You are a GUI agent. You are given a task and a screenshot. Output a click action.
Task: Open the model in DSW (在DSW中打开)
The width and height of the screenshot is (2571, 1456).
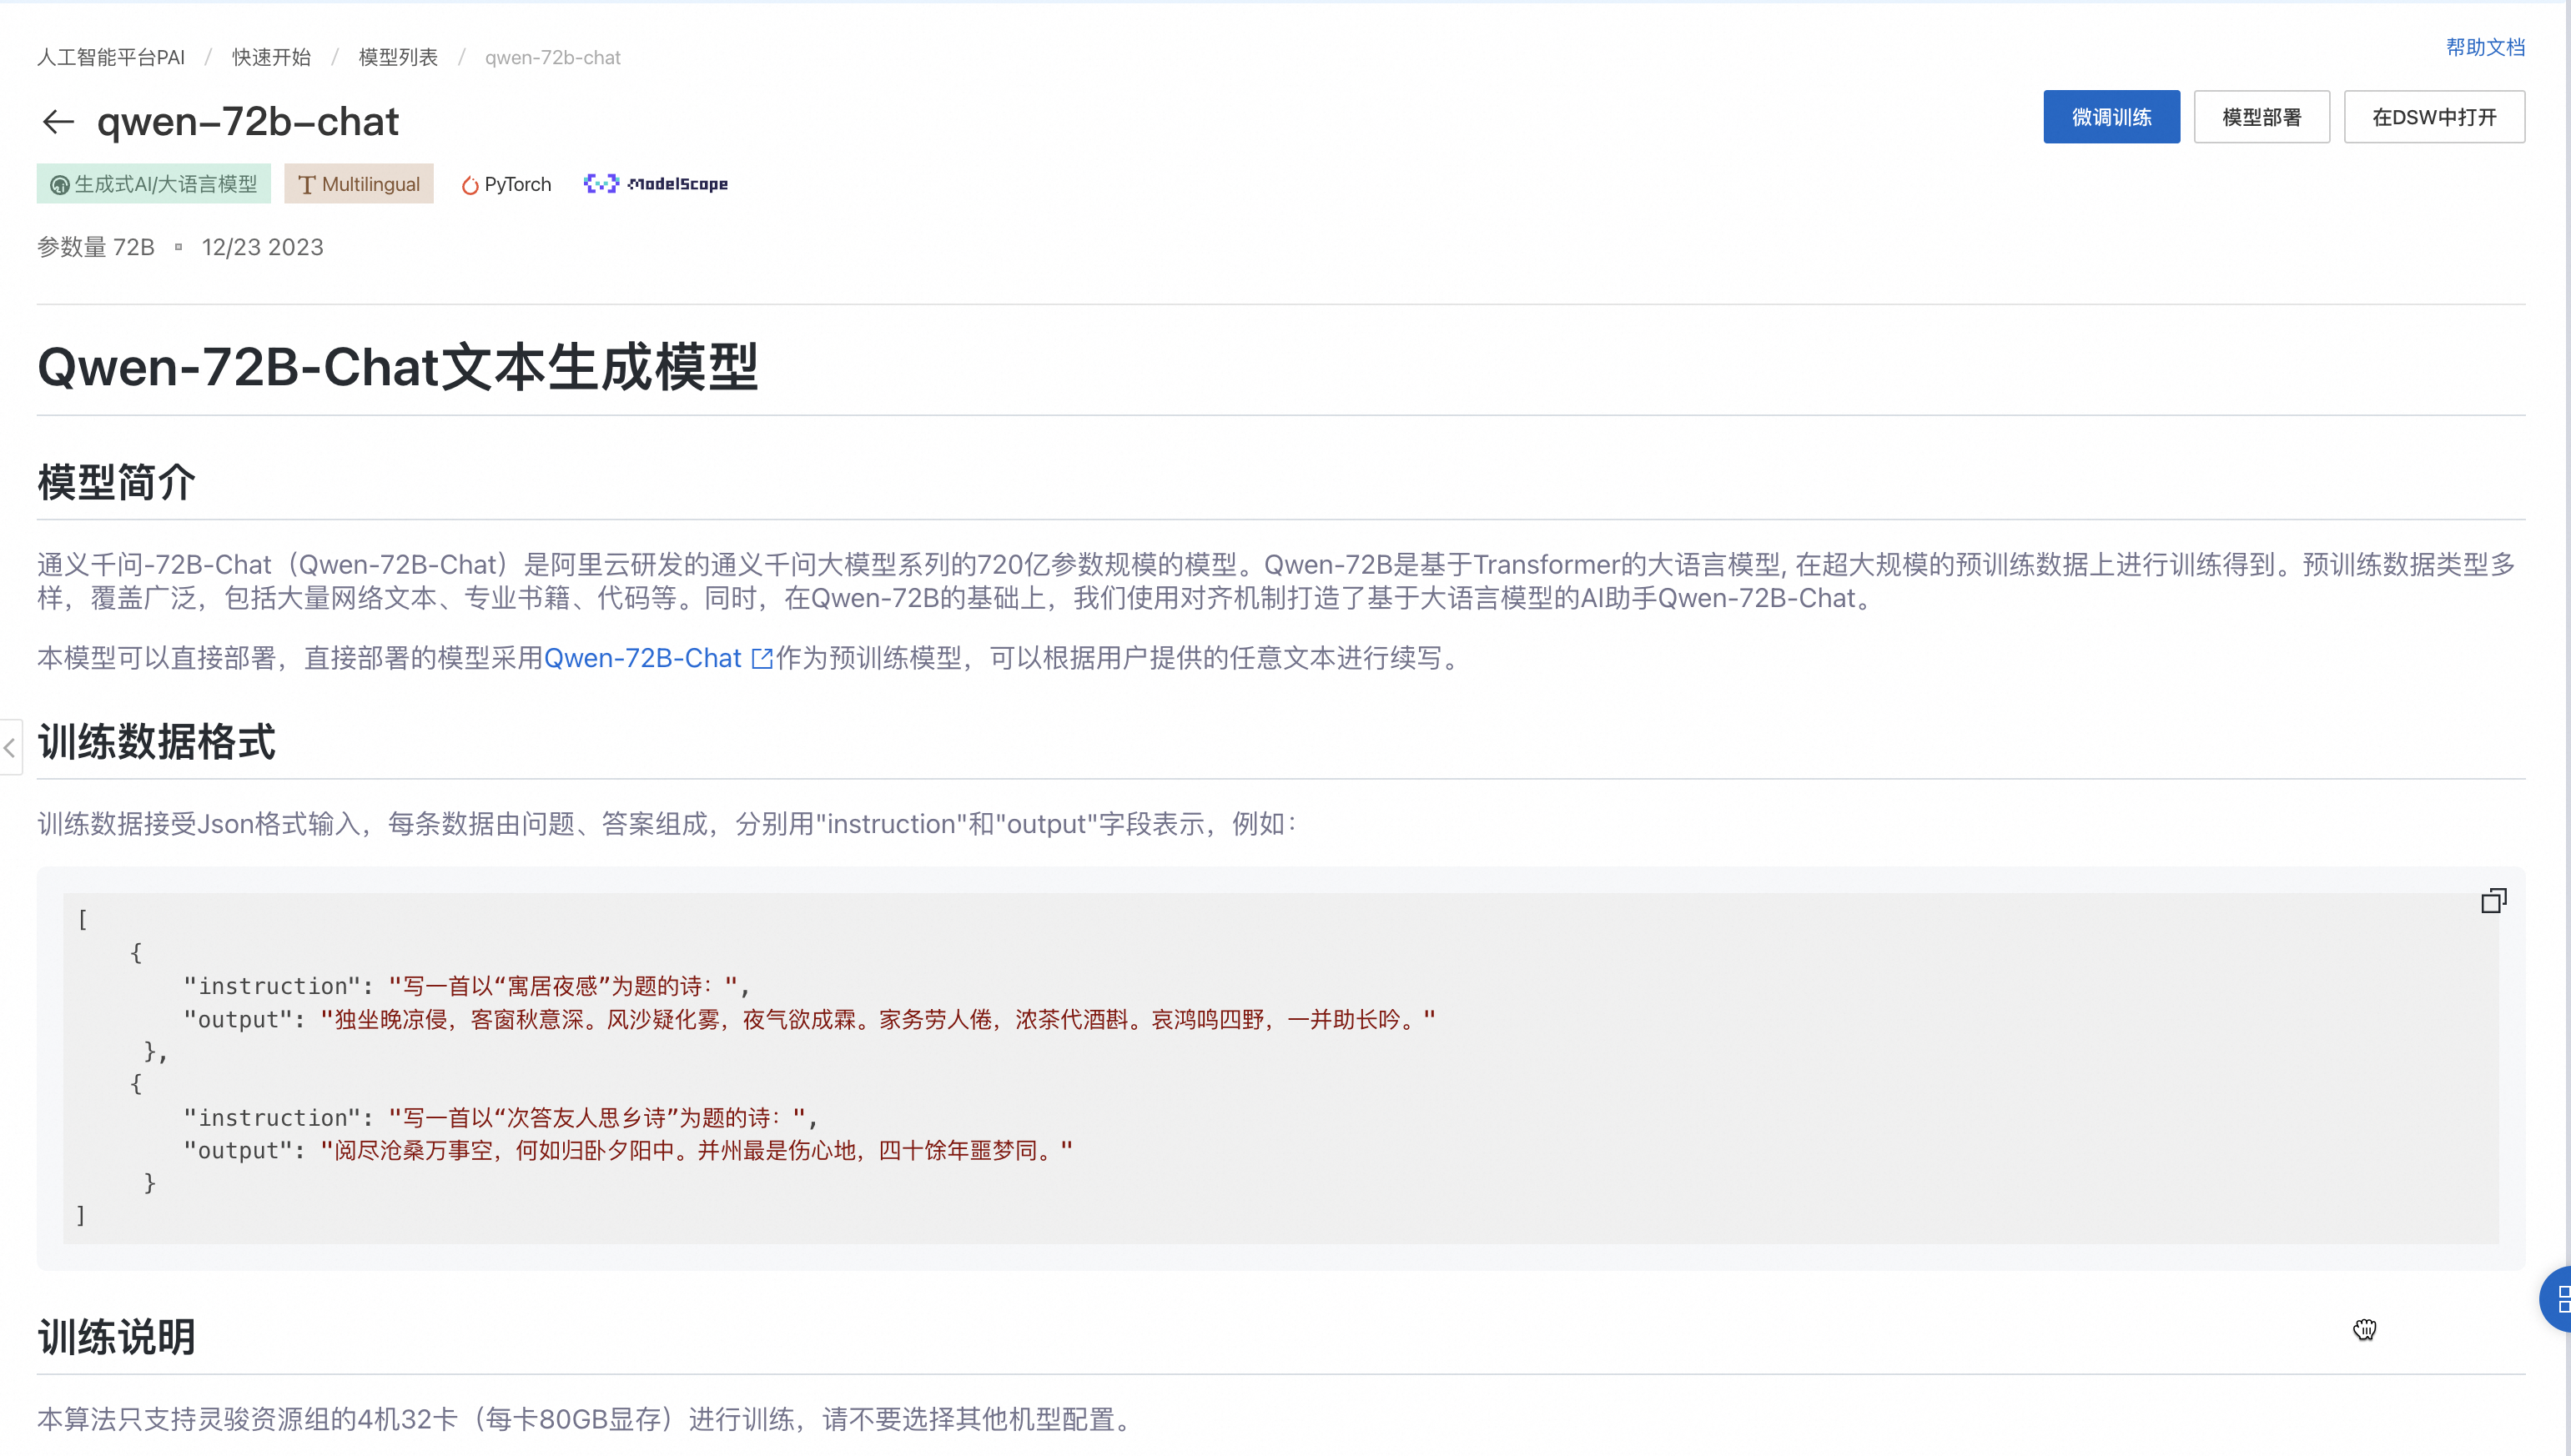click(2435, 116)
